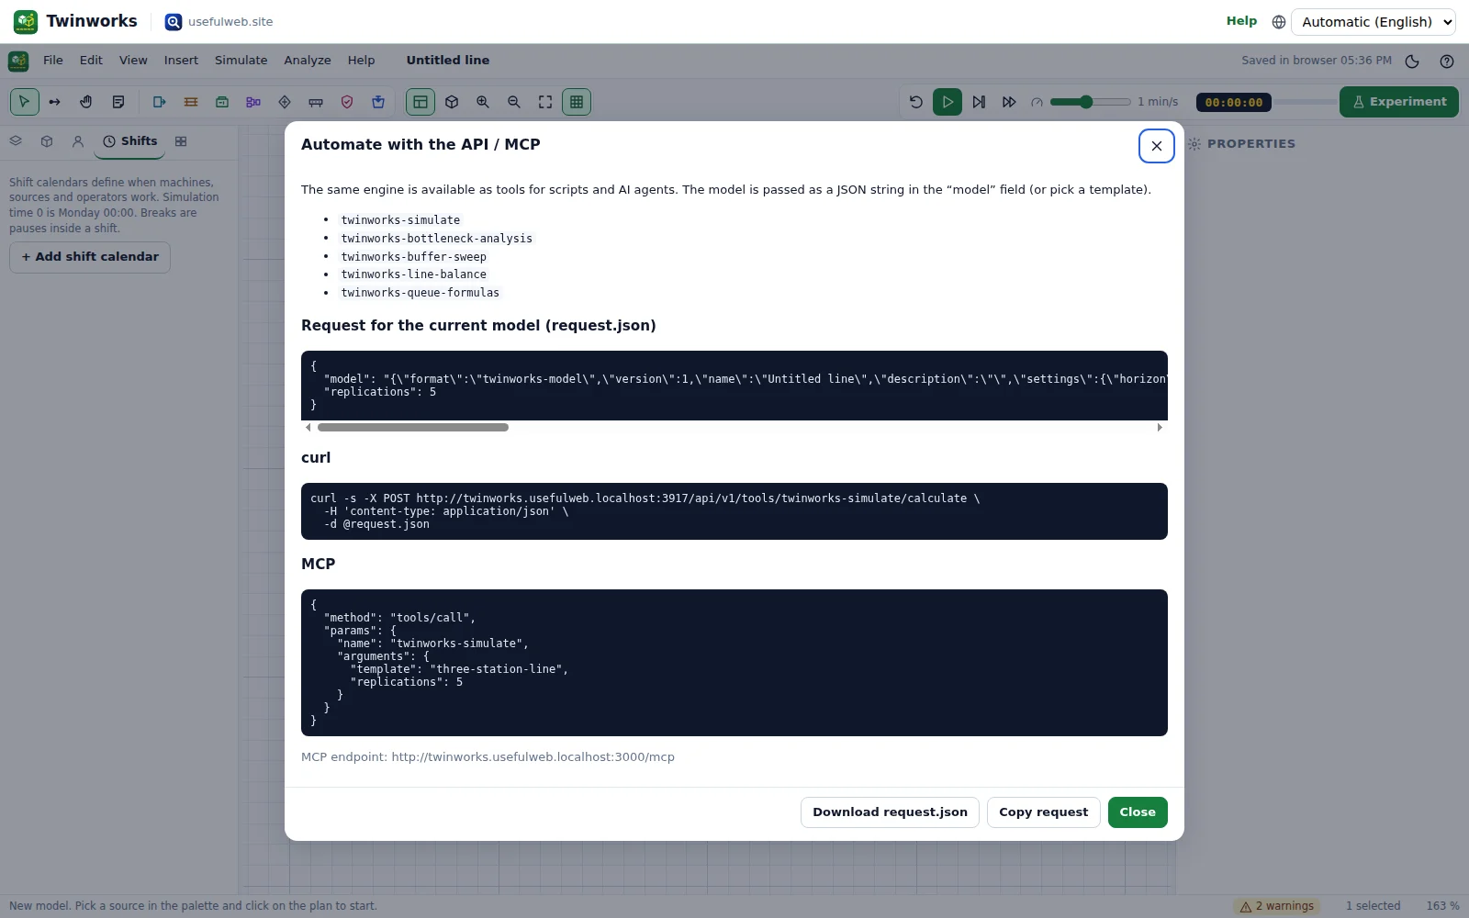Viewport: 1469px width, 918px height.
Task: Select the pointer/select tool
Action: pos(25,102)
